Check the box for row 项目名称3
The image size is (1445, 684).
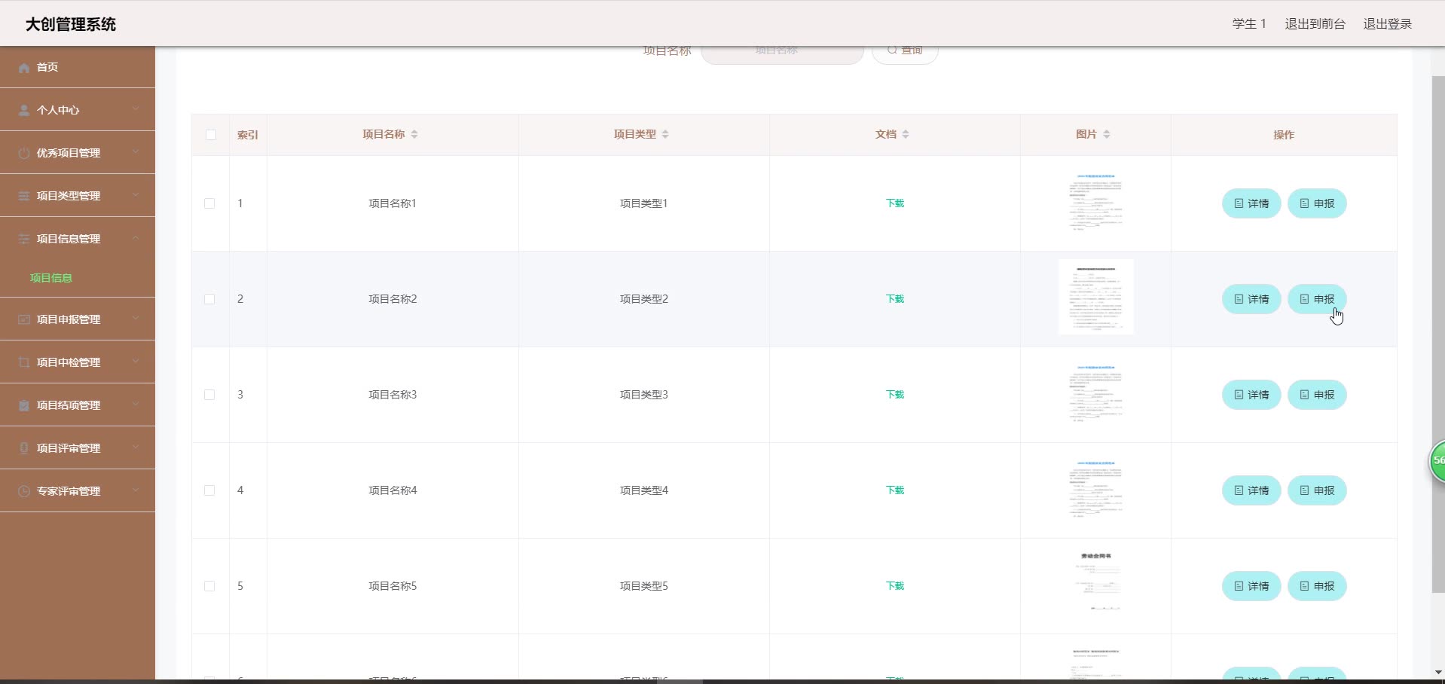coord(209,395)
